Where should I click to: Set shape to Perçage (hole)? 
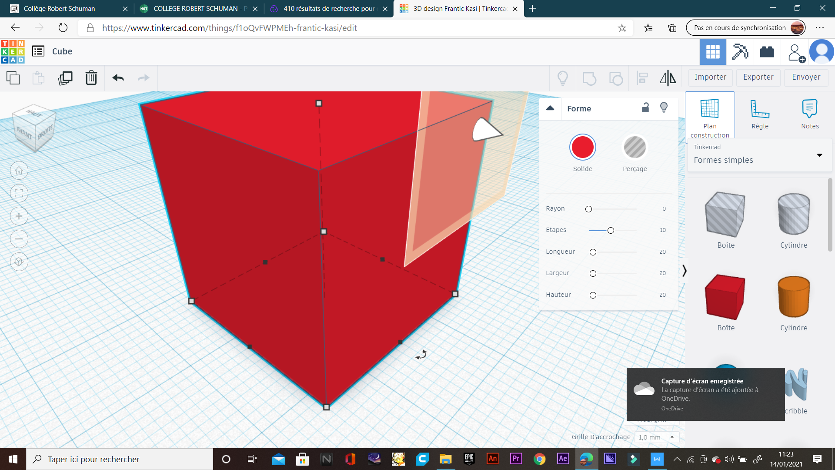click(635, 148)
